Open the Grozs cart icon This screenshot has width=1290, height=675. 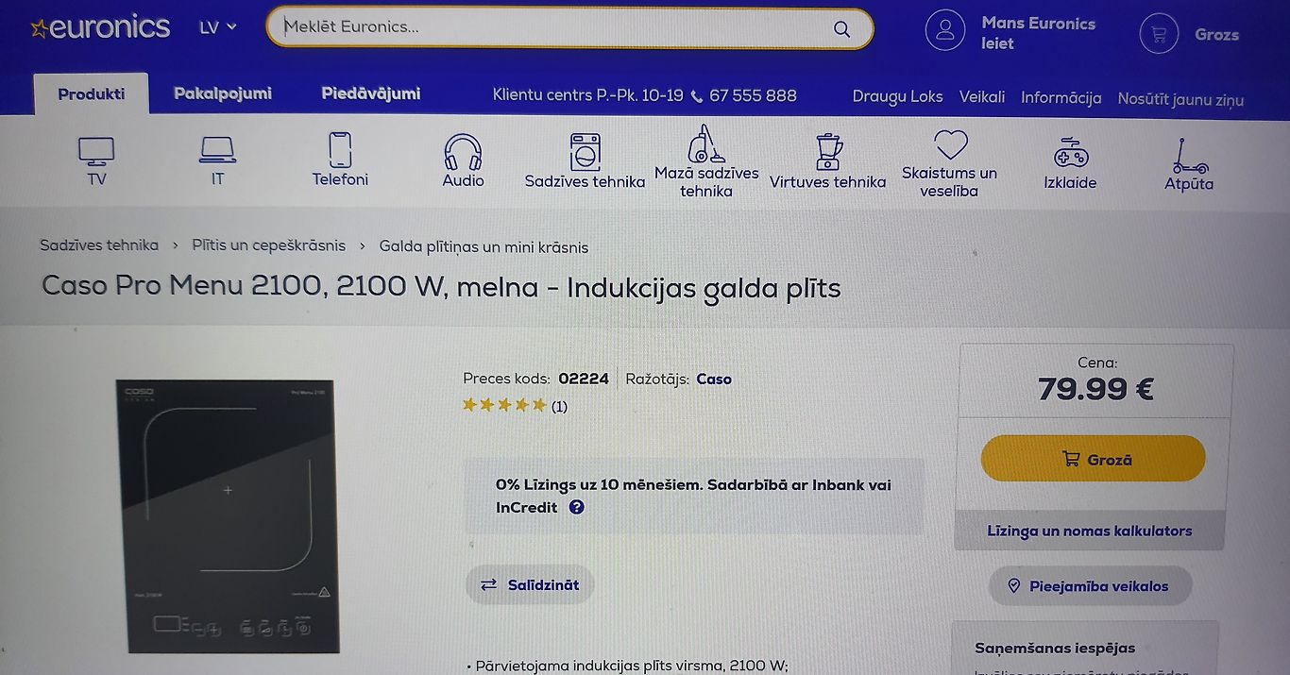[1159, 34]
